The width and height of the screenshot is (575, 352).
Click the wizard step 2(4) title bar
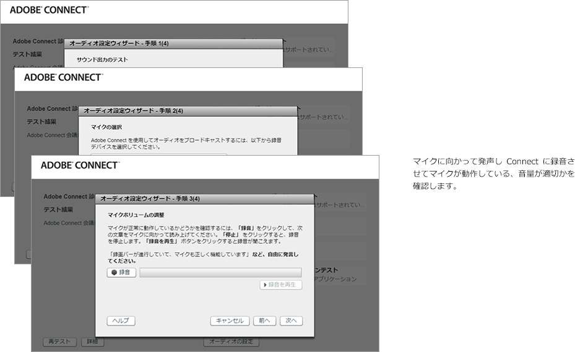pyautogui.click(x=188, y=111)
